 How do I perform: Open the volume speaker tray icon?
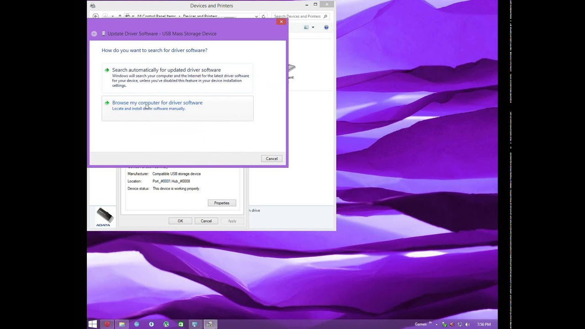pyautogui.click(x=467, y=324)
